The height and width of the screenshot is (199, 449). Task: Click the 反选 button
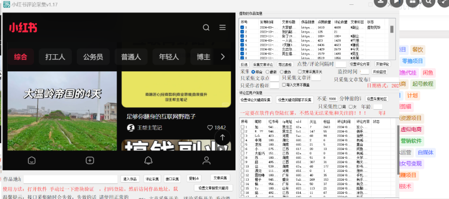point(244,64)
